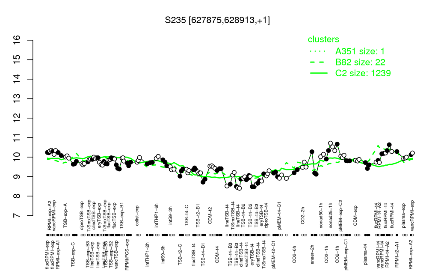Click x-axis label "RPMI-exp-A1"
This screenshot has width=438, height=274.
pos(58,255)
